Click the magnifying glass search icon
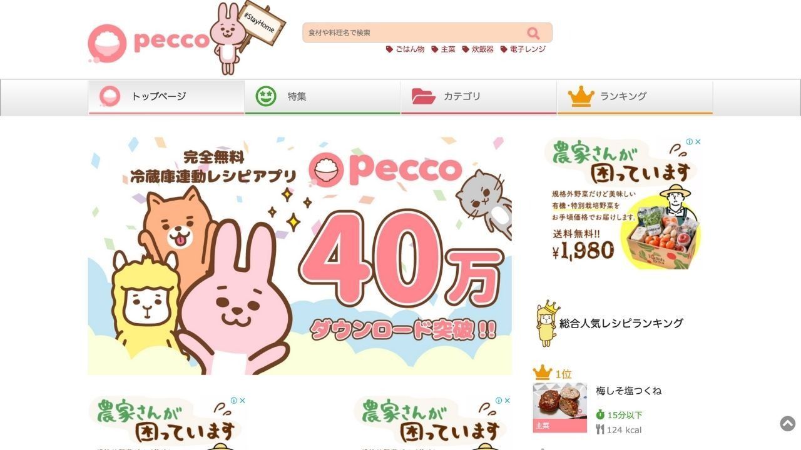This screenshot has height=450, width=801. coord(533,33)
